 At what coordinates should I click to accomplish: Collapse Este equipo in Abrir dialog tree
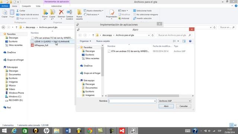pyautogui.click(x=79, y=80)
